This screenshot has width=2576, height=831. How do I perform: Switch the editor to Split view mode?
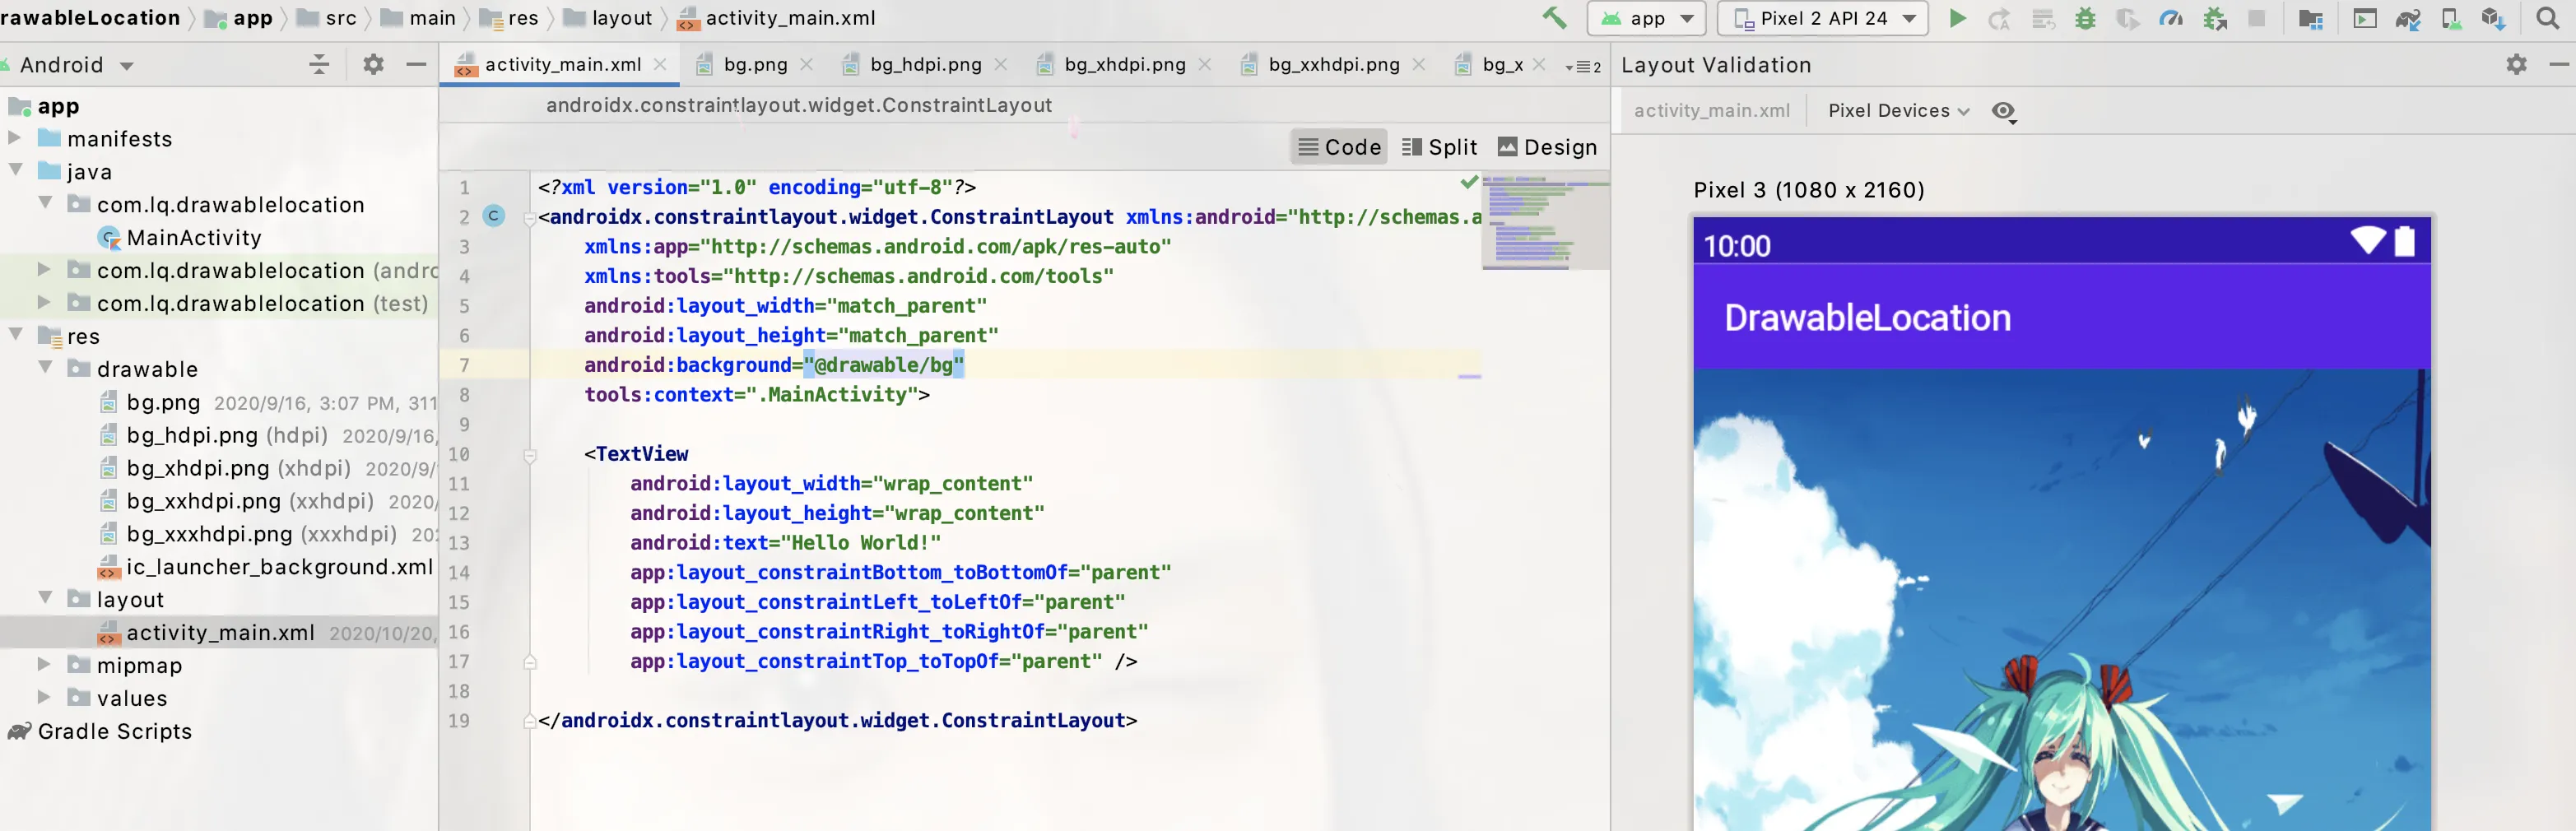(1439, 147)
